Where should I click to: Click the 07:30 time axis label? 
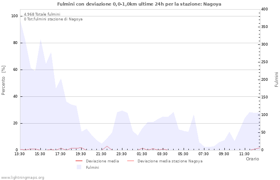coord(203,154)
